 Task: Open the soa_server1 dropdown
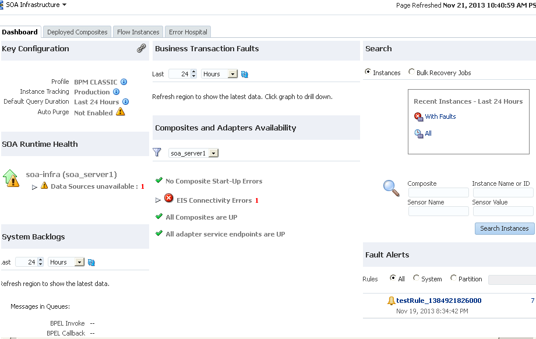(213, 153)
